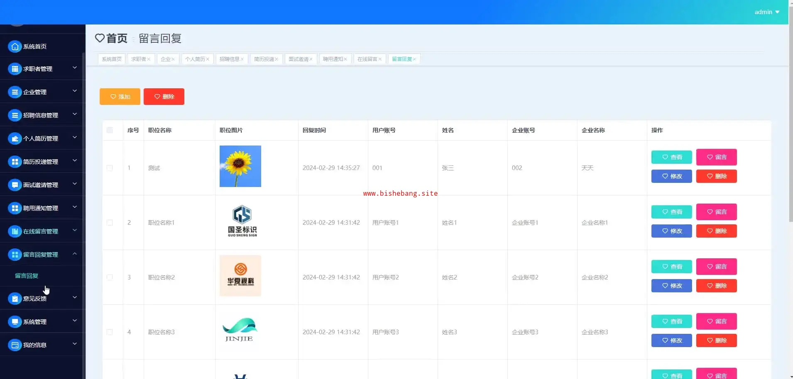
Task: Click the 系统首页 home icon in sidebar
Action: (15, 46)
